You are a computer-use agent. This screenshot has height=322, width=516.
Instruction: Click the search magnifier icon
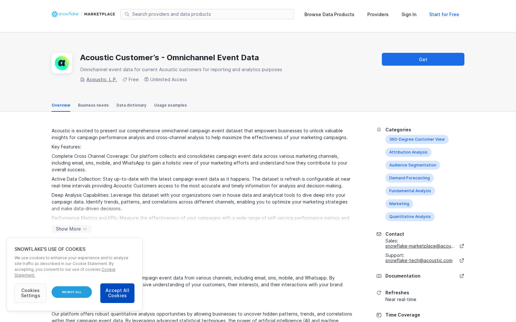(x=127, y=14)
